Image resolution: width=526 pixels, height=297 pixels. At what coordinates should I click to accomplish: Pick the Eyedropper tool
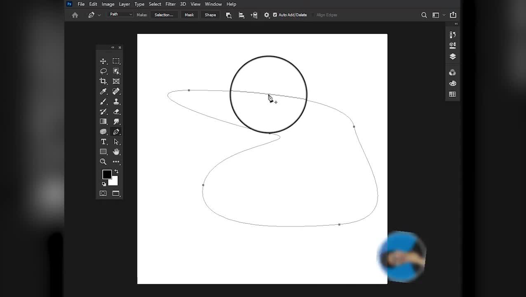click(x=103, y=91)
